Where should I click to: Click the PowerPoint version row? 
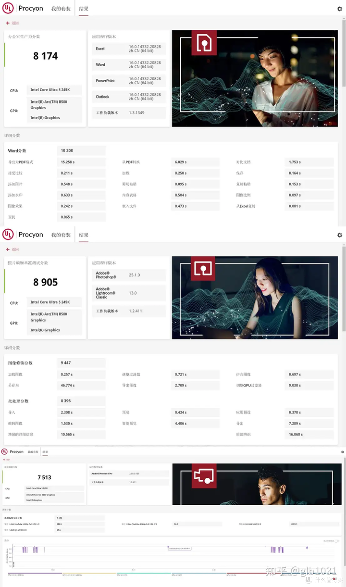coord(129,81)
